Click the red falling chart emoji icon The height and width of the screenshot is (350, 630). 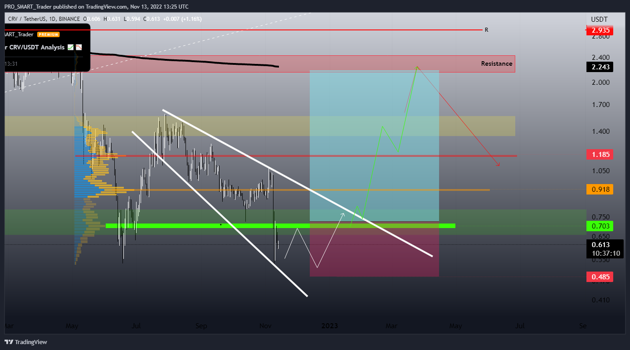coord(78,47)
